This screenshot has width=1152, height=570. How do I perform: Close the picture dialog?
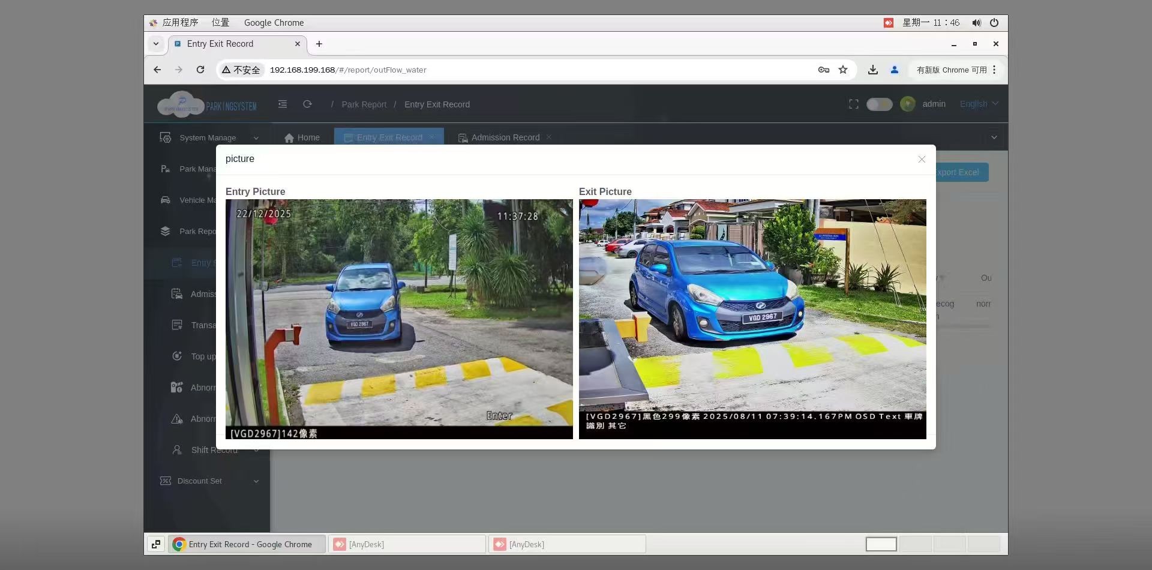point(922,159)
